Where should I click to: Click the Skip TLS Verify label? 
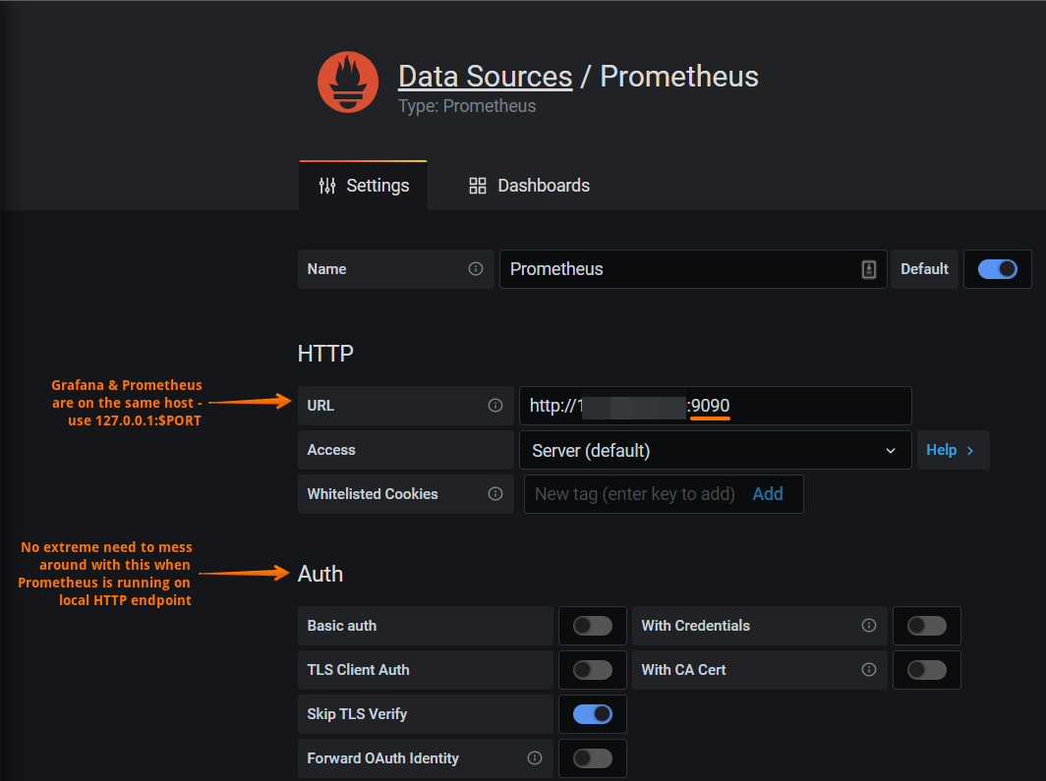[357, 714]
